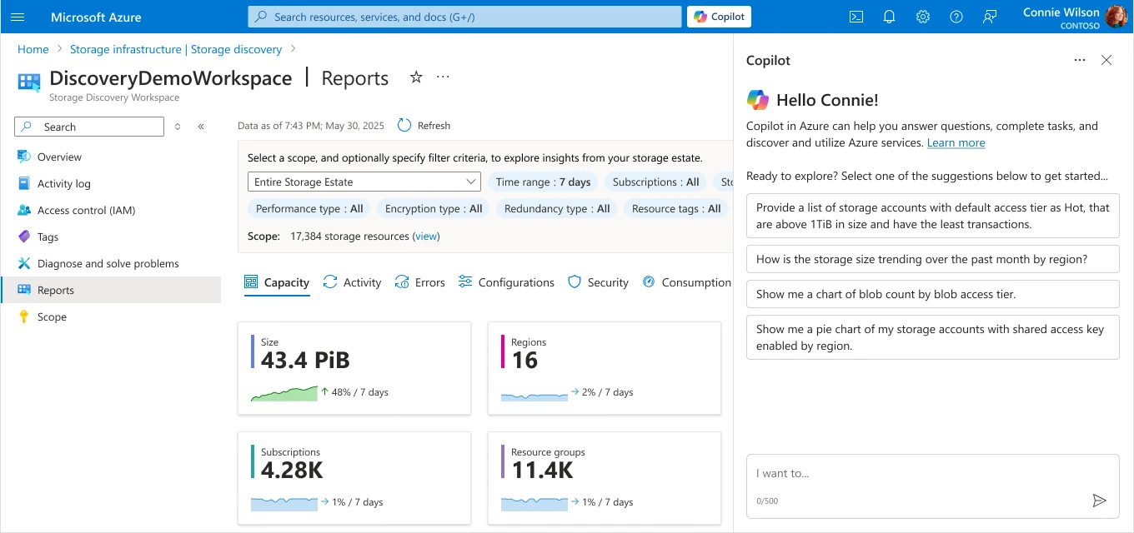The height and width of the screenshot is (533, 1134).
Task: Star DiscoveryDemoWorkspace as a favorite
Action: click(x=415, y=77)
